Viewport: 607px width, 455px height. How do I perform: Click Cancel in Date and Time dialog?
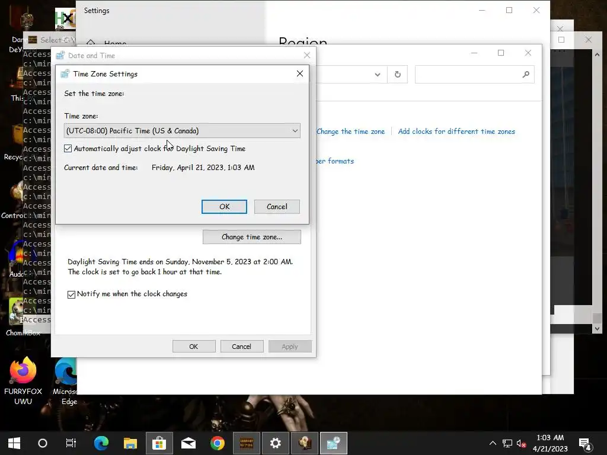tap(242, 347)
